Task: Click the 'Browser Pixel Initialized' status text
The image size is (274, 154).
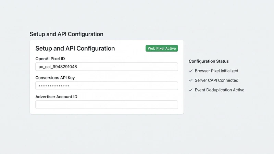Action: pos(216,71)
